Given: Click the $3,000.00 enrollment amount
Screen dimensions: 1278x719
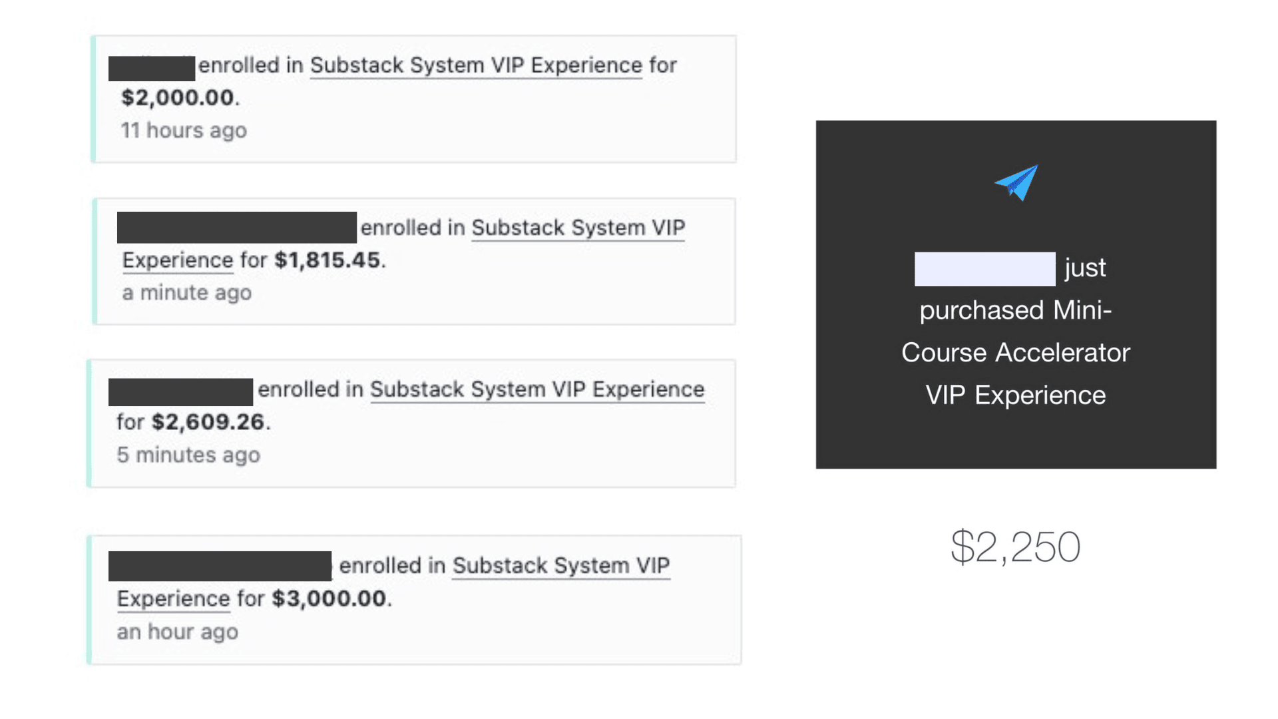Looking at the screenshot, I should 329,599.
